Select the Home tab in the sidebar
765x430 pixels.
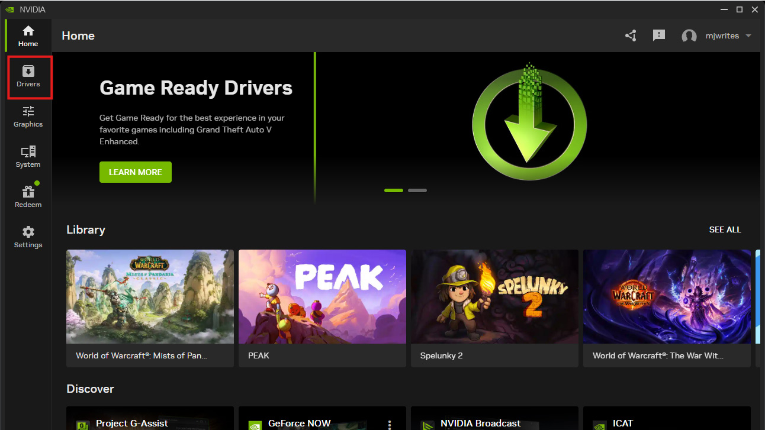coord(28,36)
